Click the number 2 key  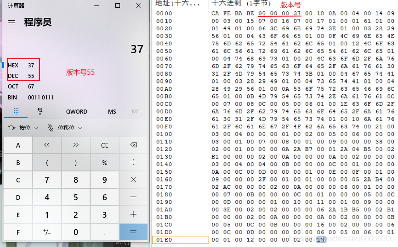tap(76, 214)
